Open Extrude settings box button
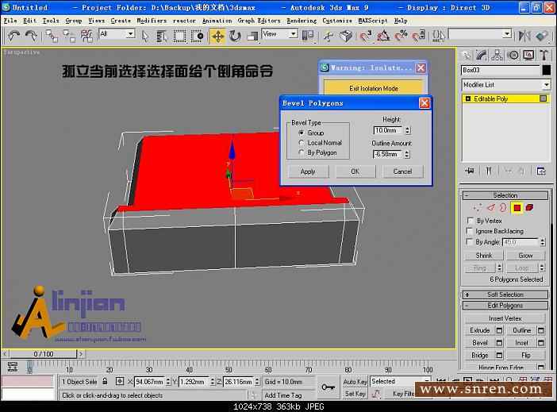 (x=499, y=330)
